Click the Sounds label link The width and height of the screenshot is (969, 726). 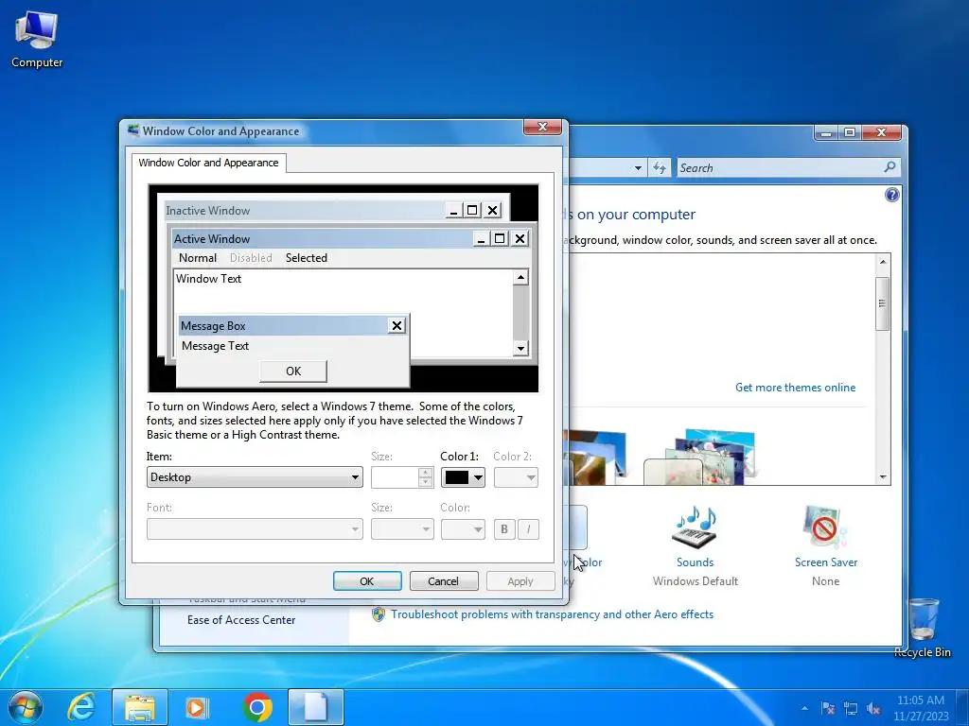coord(695,562)
